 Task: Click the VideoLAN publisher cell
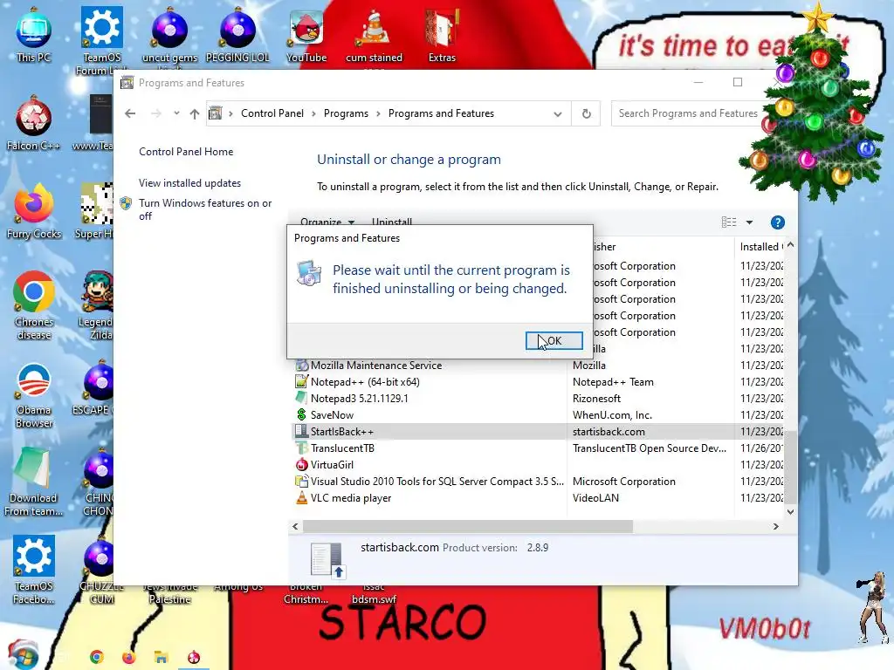tap(595, 497)
